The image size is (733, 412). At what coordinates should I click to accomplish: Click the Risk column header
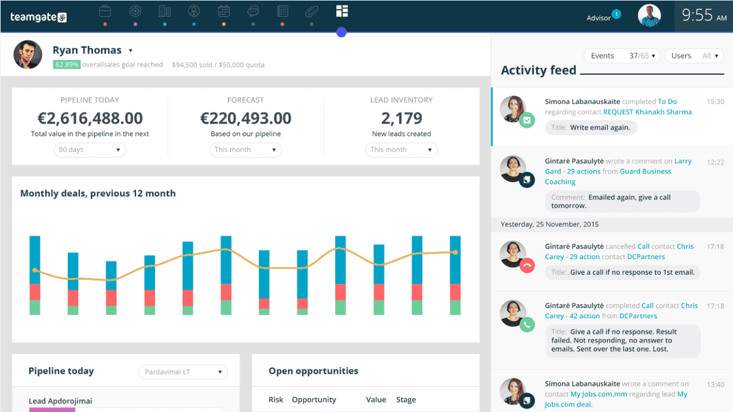pos(276,399)
